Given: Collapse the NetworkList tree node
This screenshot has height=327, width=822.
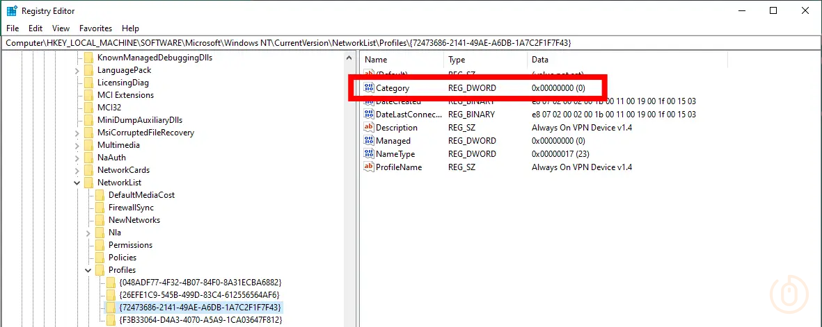Looking at the screenshot, I should coord(77,183).
